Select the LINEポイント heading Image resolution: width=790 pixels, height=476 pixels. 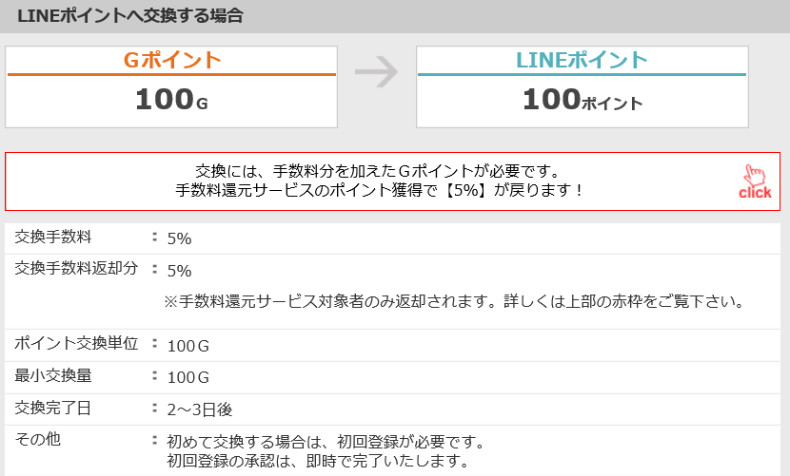(582, 61)
